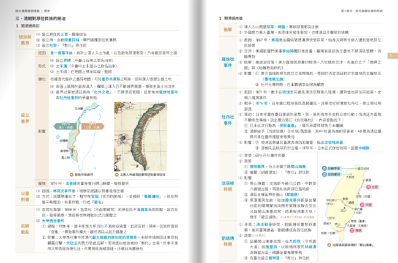
Task: Click the green left-pointing arrow on map
Action: coord(66,126)
